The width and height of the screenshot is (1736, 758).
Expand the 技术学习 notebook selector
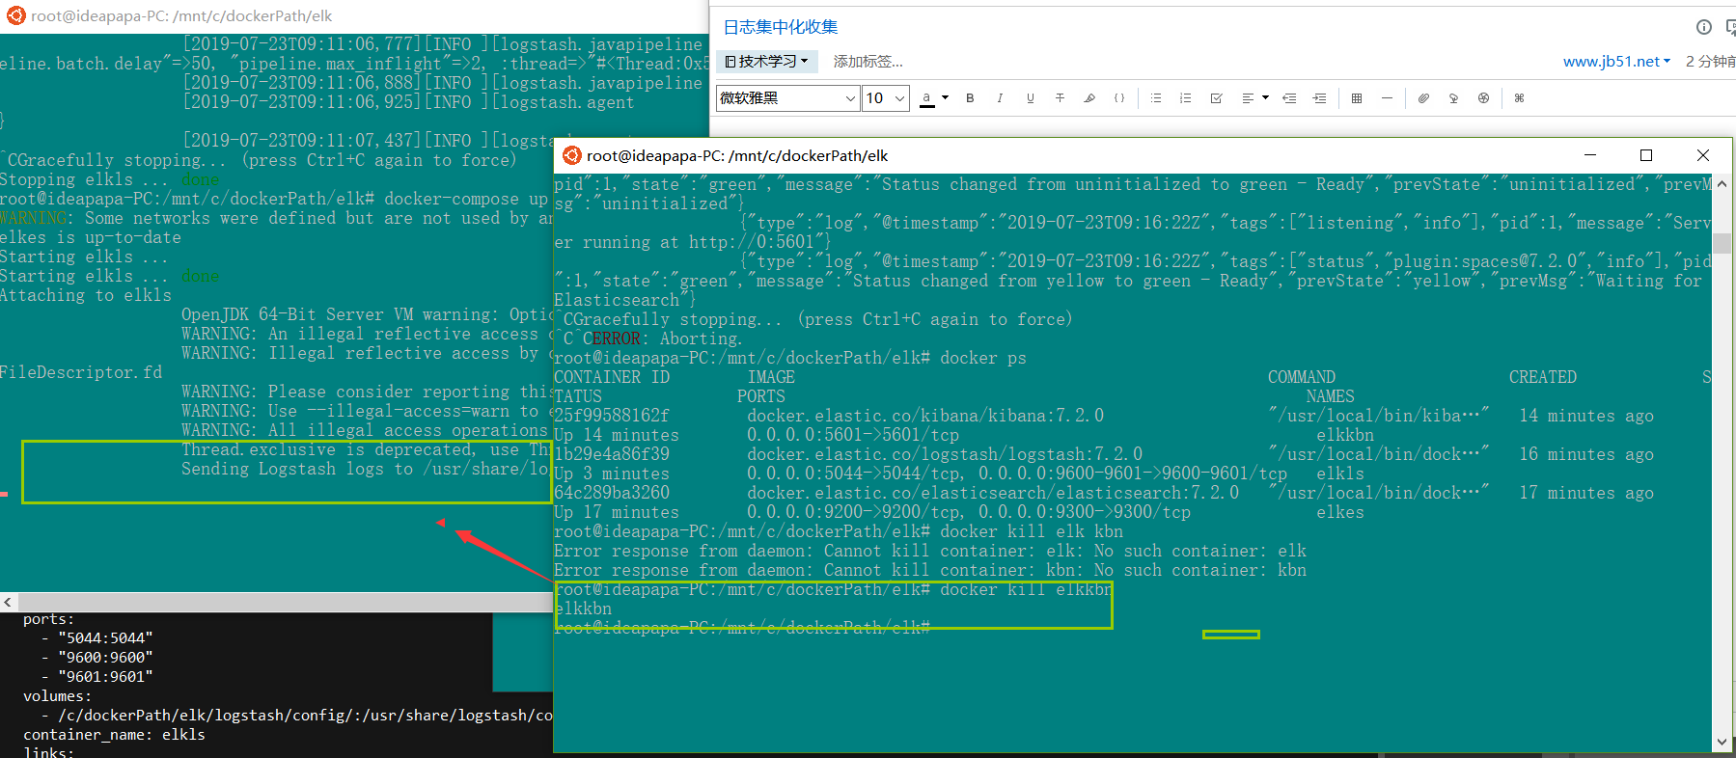click(767, 62)
